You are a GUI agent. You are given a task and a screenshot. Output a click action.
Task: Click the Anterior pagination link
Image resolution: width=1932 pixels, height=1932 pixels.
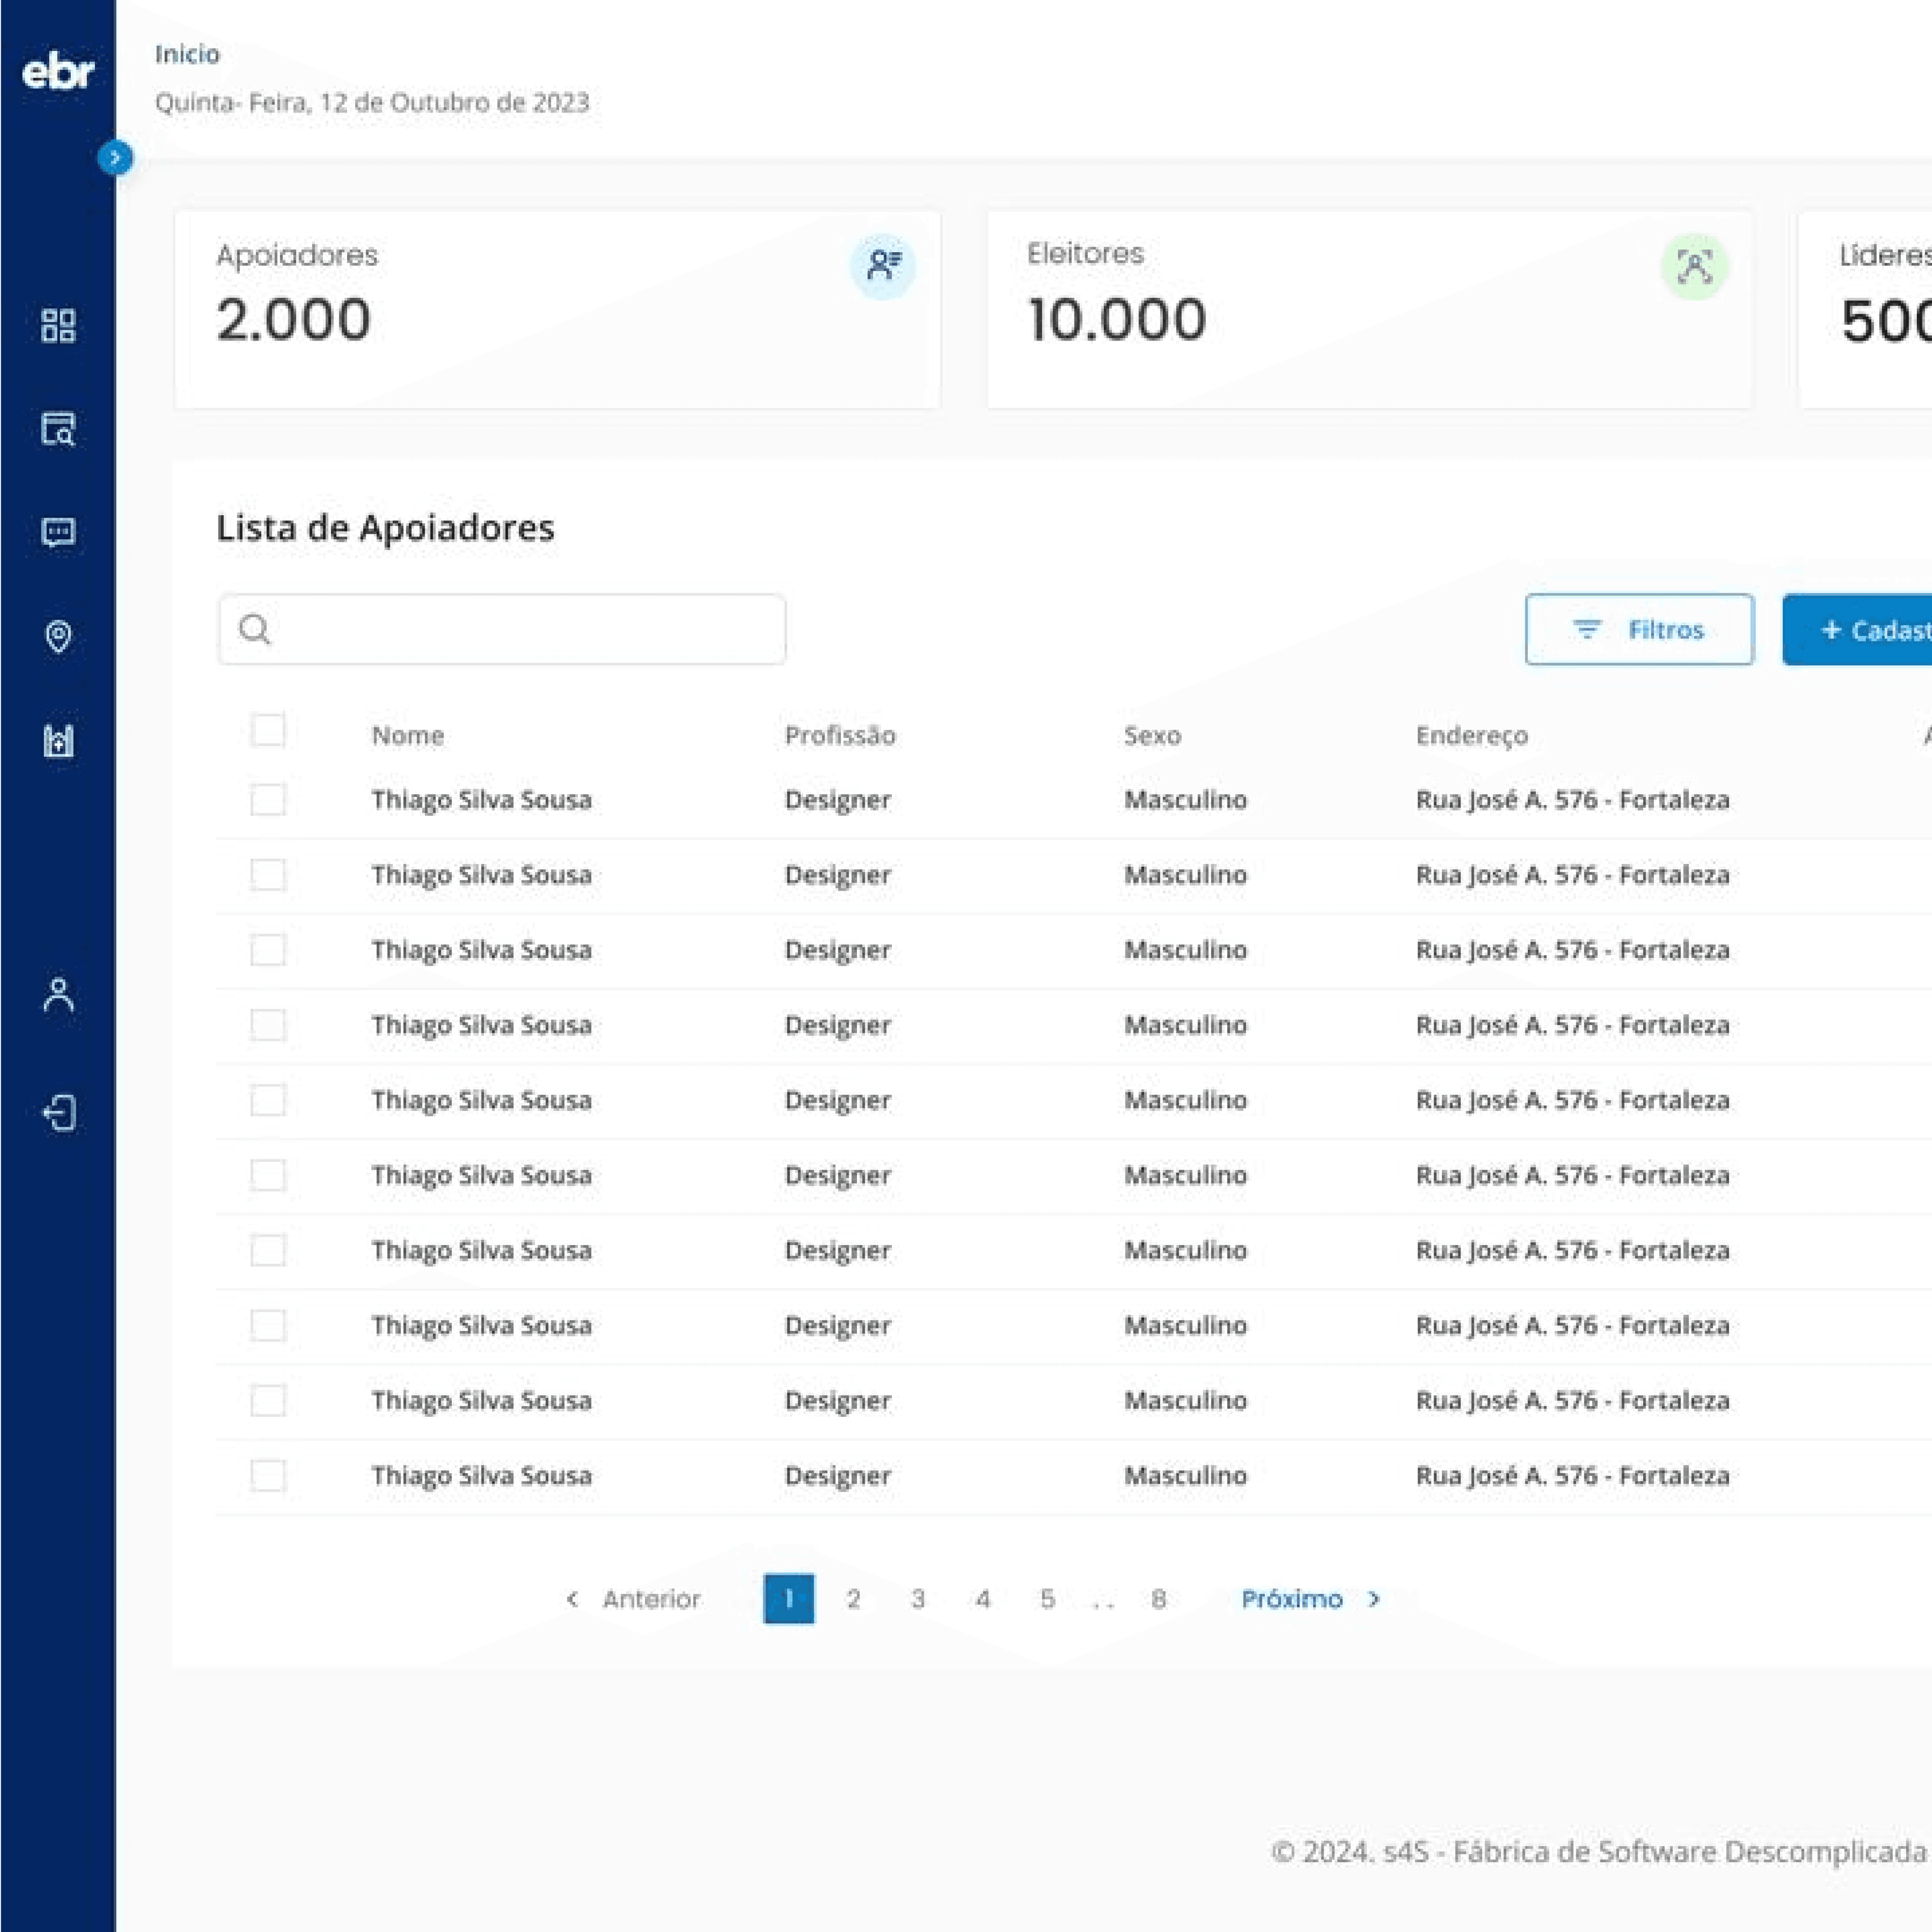click(x=634, y=1599)
